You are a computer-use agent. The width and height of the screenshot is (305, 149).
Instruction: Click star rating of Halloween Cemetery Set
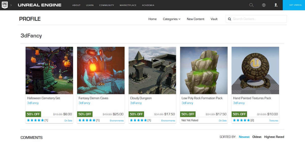click(x=35, y=120)
